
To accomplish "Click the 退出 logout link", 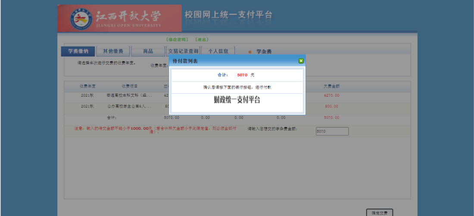I will [x=202, y=40].
